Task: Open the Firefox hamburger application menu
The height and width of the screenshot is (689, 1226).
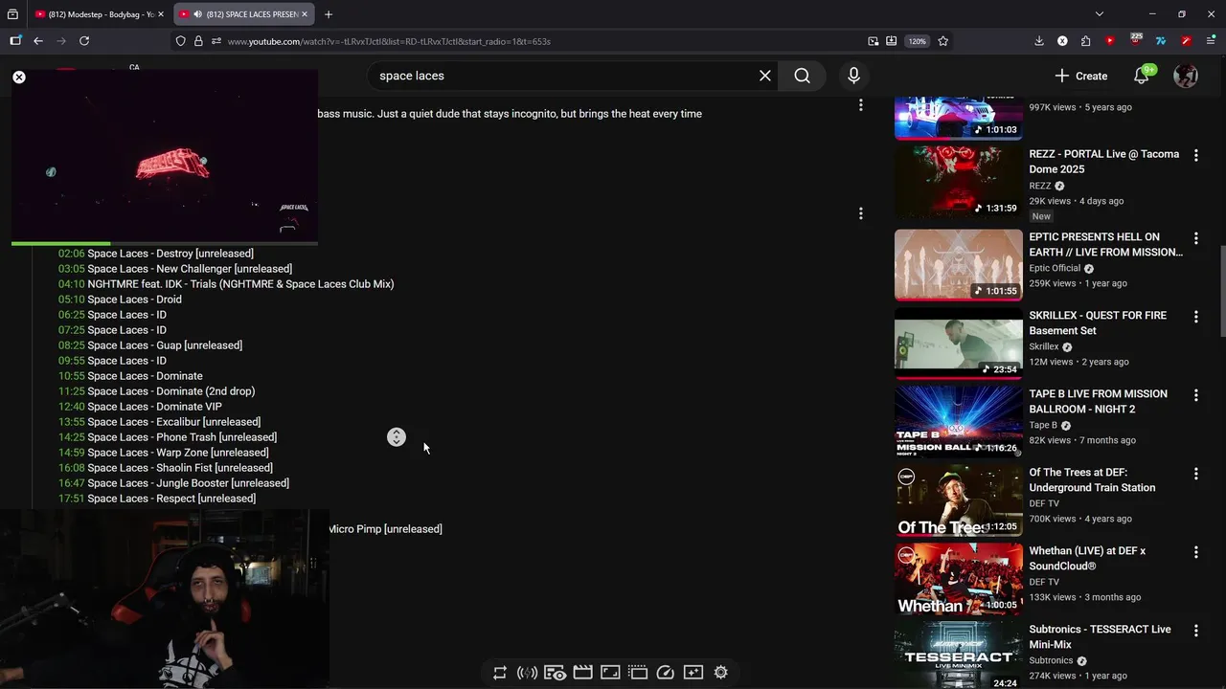Action: tap(1211, 41)
